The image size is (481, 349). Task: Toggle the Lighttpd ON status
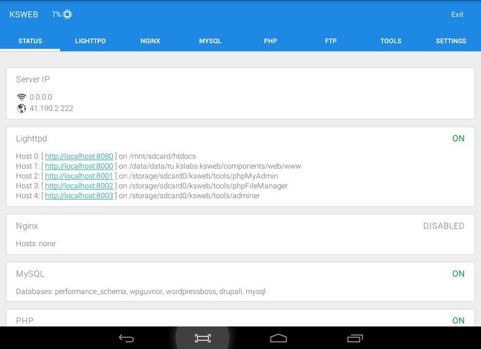click(459, 139)
